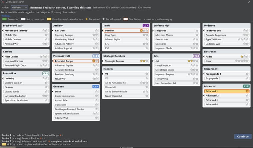
Task: Select the Armored Flight Deck row
Action: (x=26, y=66)
